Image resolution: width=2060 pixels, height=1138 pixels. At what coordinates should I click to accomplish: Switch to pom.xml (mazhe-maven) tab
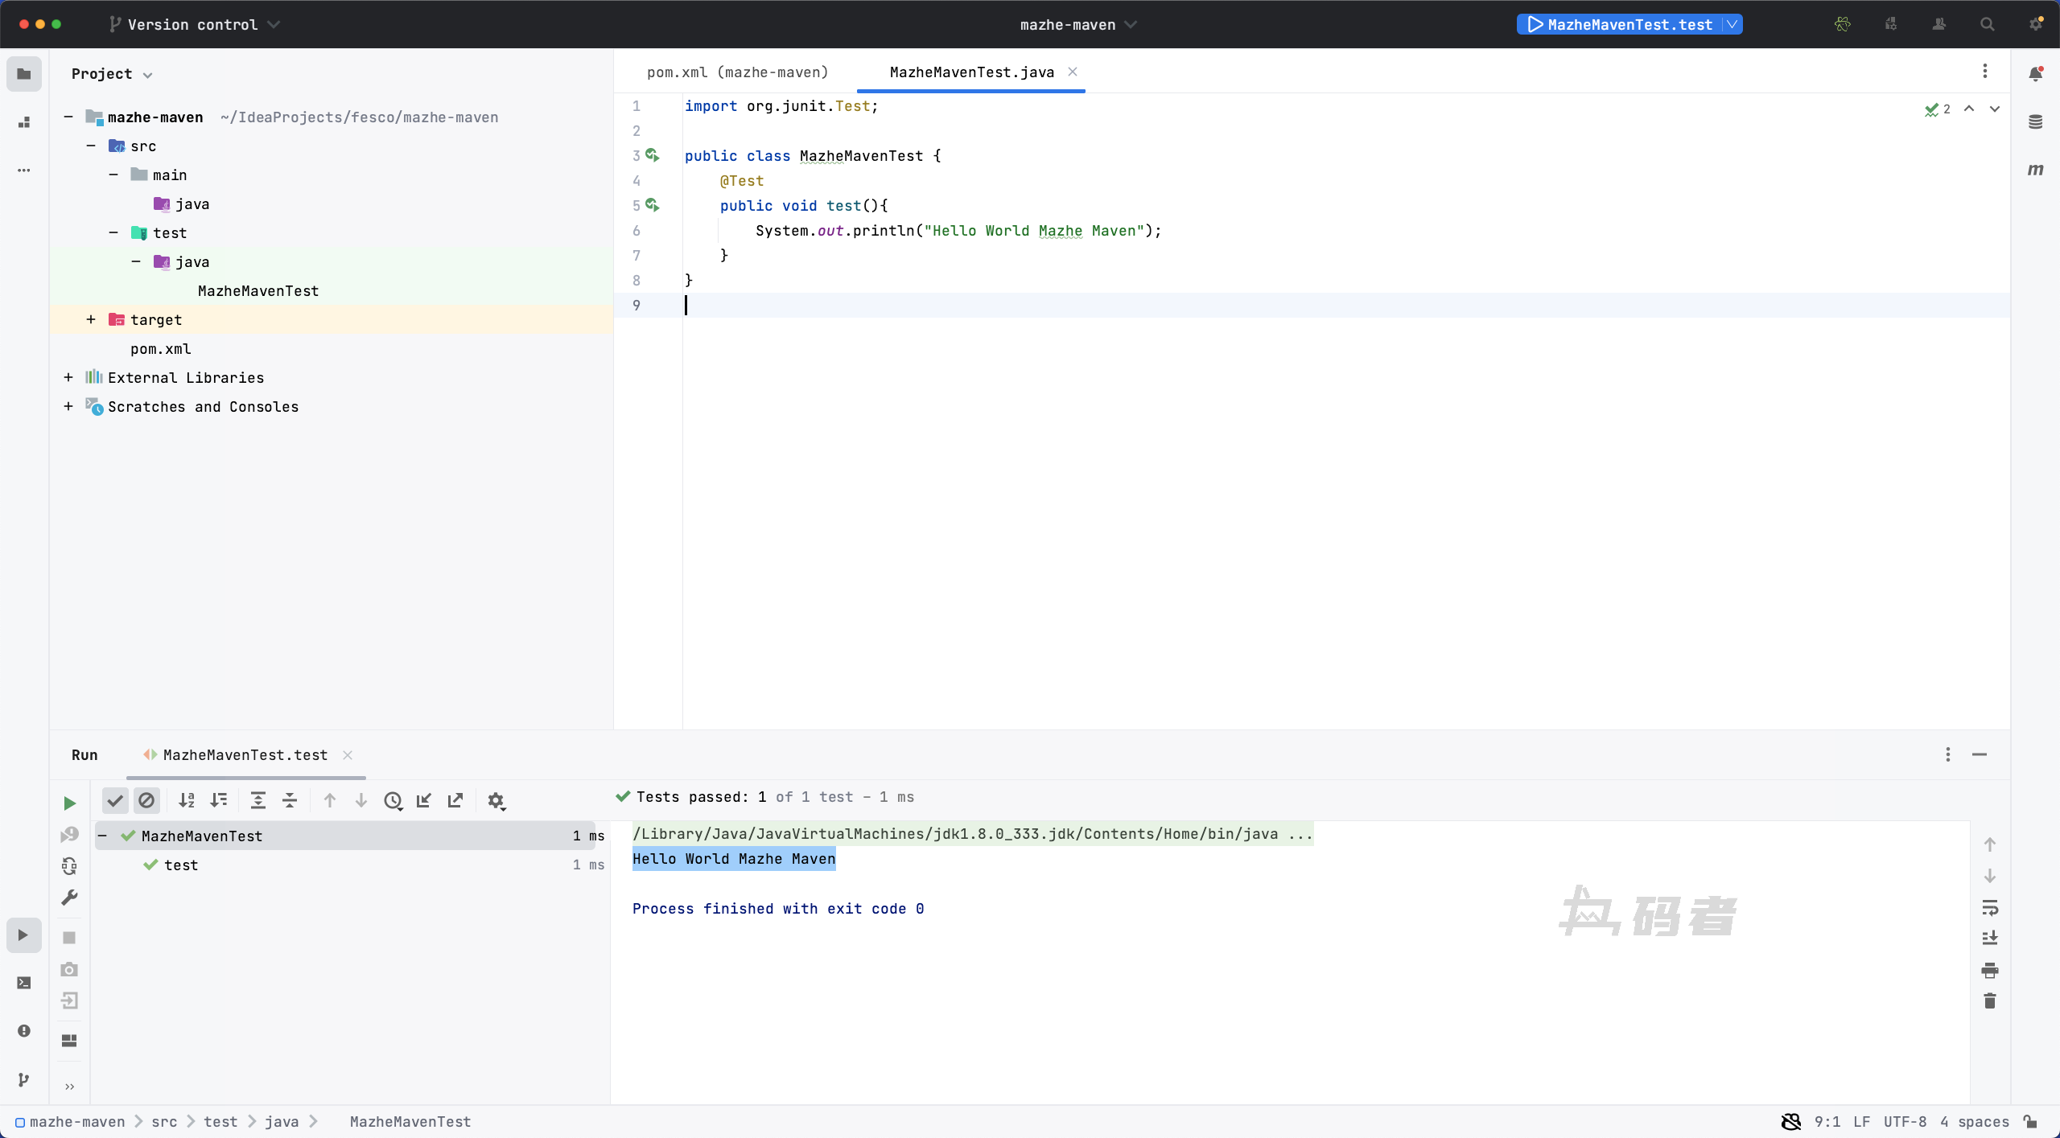pyautogui.click(x=737, y=72)
